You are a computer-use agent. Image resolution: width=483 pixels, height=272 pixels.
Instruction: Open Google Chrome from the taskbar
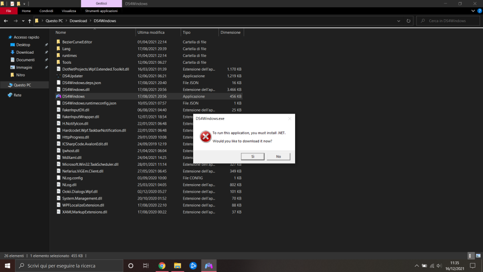click(162, 266)
